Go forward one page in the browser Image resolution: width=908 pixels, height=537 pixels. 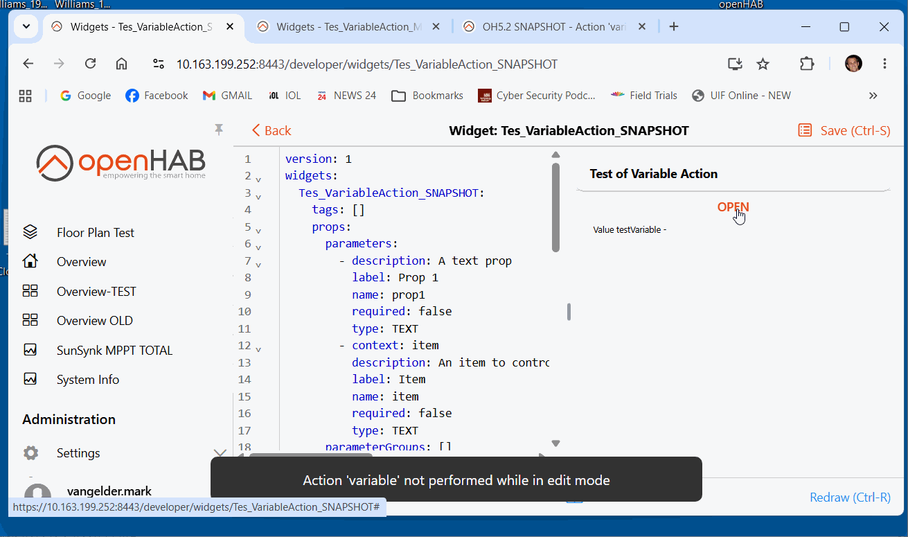[x=60, y=64]
